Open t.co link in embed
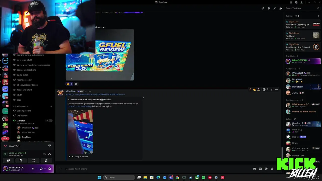The height and width of the screenshot is (181, 322). 79,106
